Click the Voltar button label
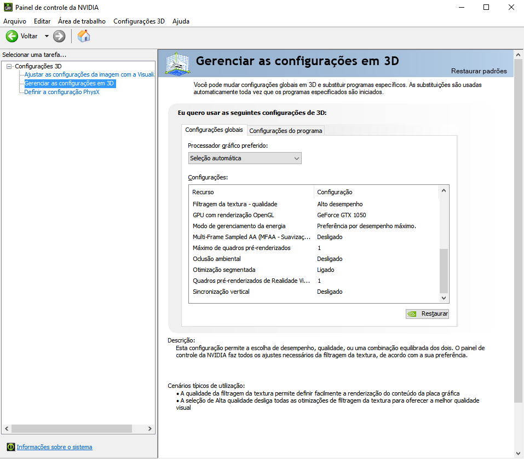This screenshot has height=459, width=524. (29, 36)
